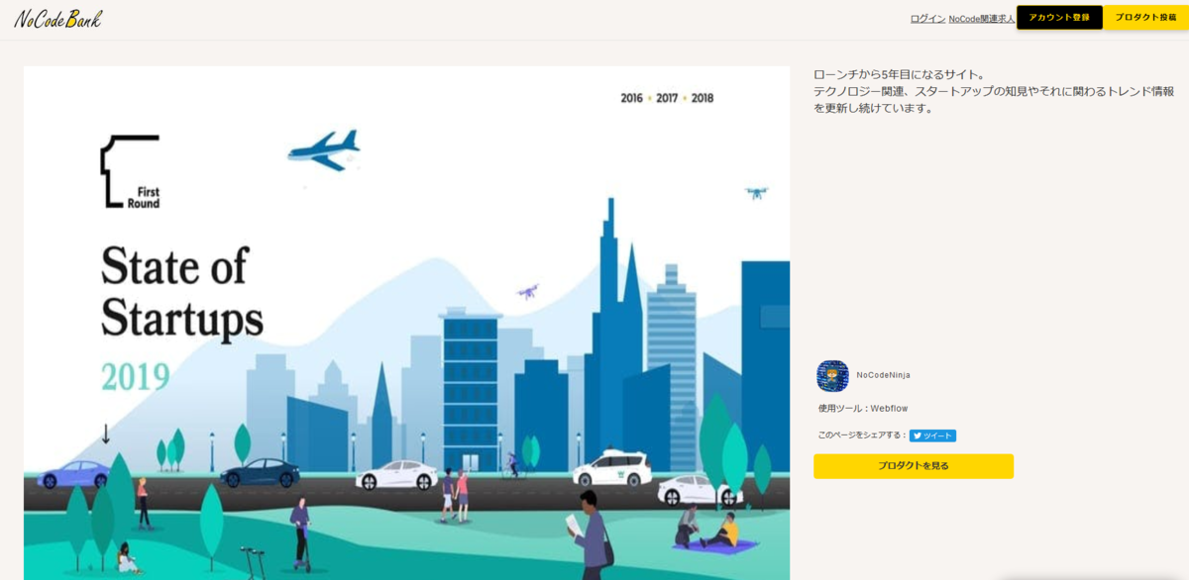Click the First Round bracket logo
The width and height of the screenshot is (1189, 580).
[130, 171]
